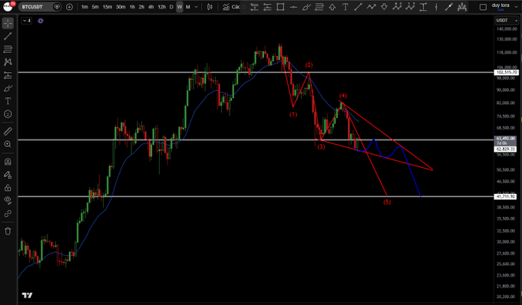Screen dimensions: 522x305
Task: Click the zoom in magnifier tool
Action: click(8, 144)
